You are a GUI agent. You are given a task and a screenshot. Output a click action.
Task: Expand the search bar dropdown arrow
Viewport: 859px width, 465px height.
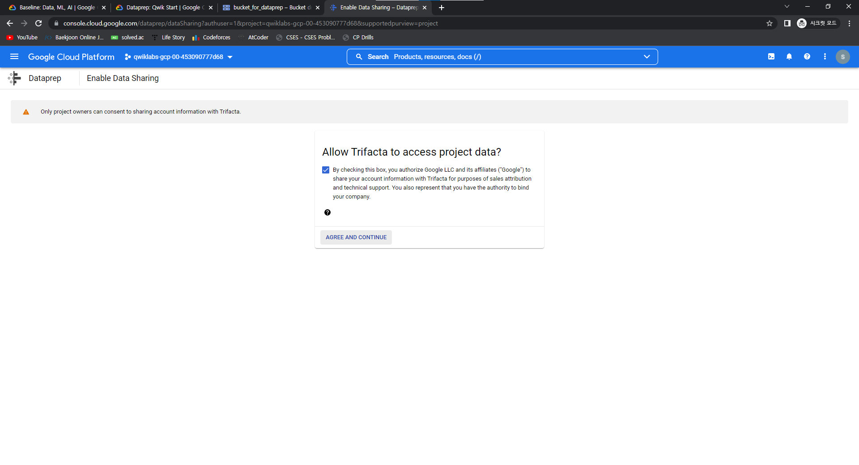pos(646,57)
